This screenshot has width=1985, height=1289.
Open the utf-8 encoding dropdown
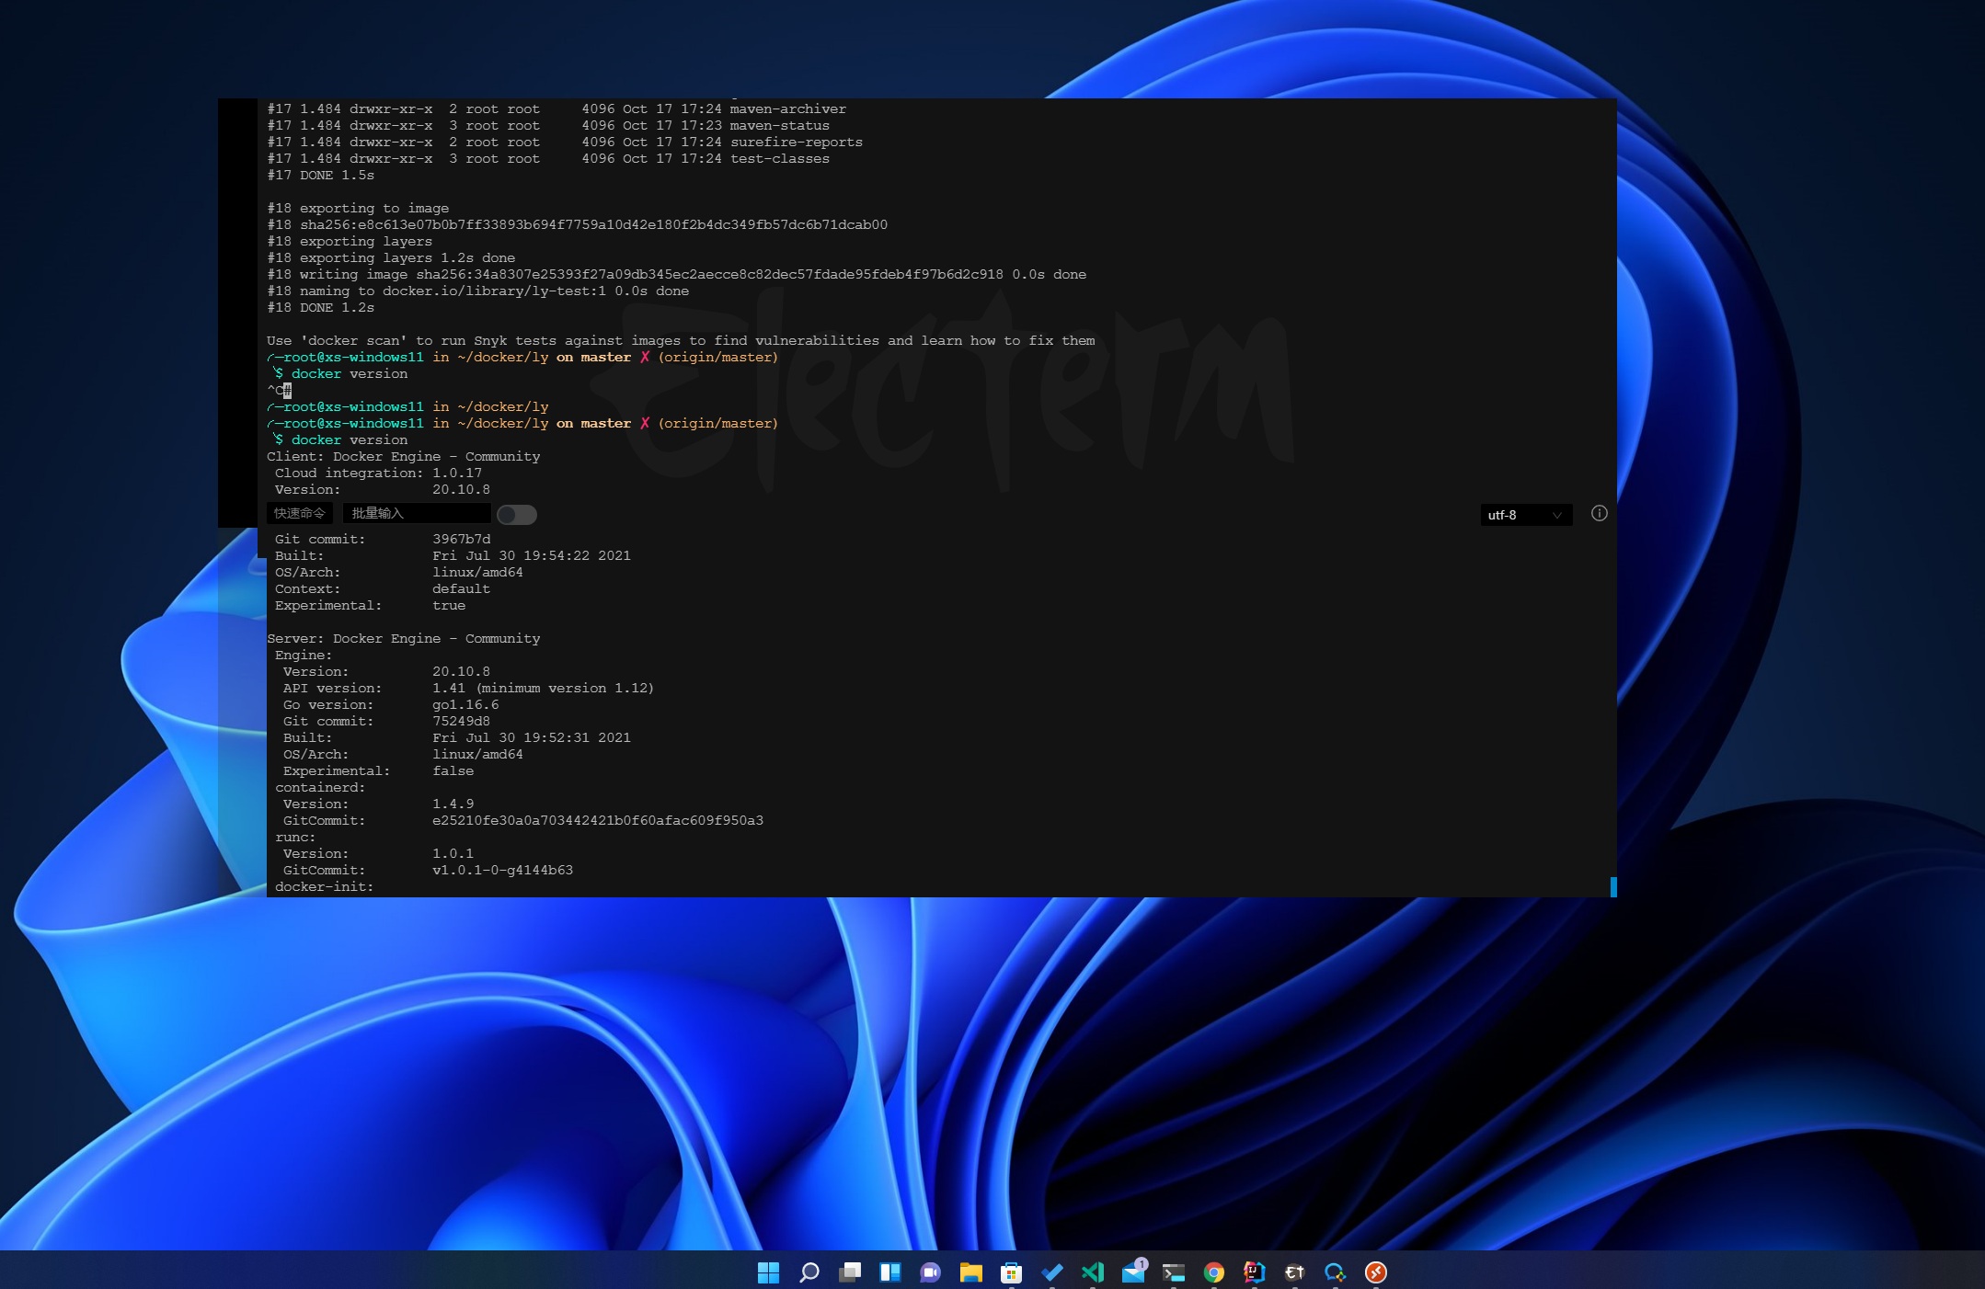(x=1525, y=515)
